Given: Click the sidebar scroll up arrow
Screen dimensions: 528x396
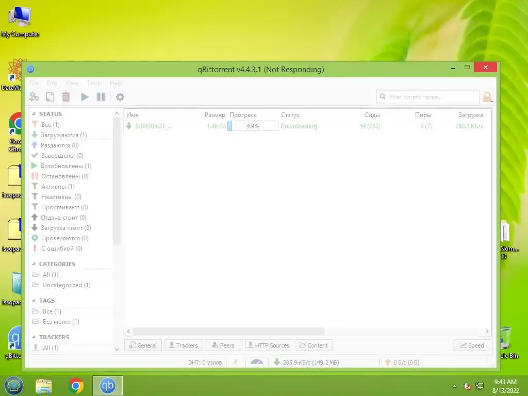Looking at the screenshot, I should [x=117, y=113].
